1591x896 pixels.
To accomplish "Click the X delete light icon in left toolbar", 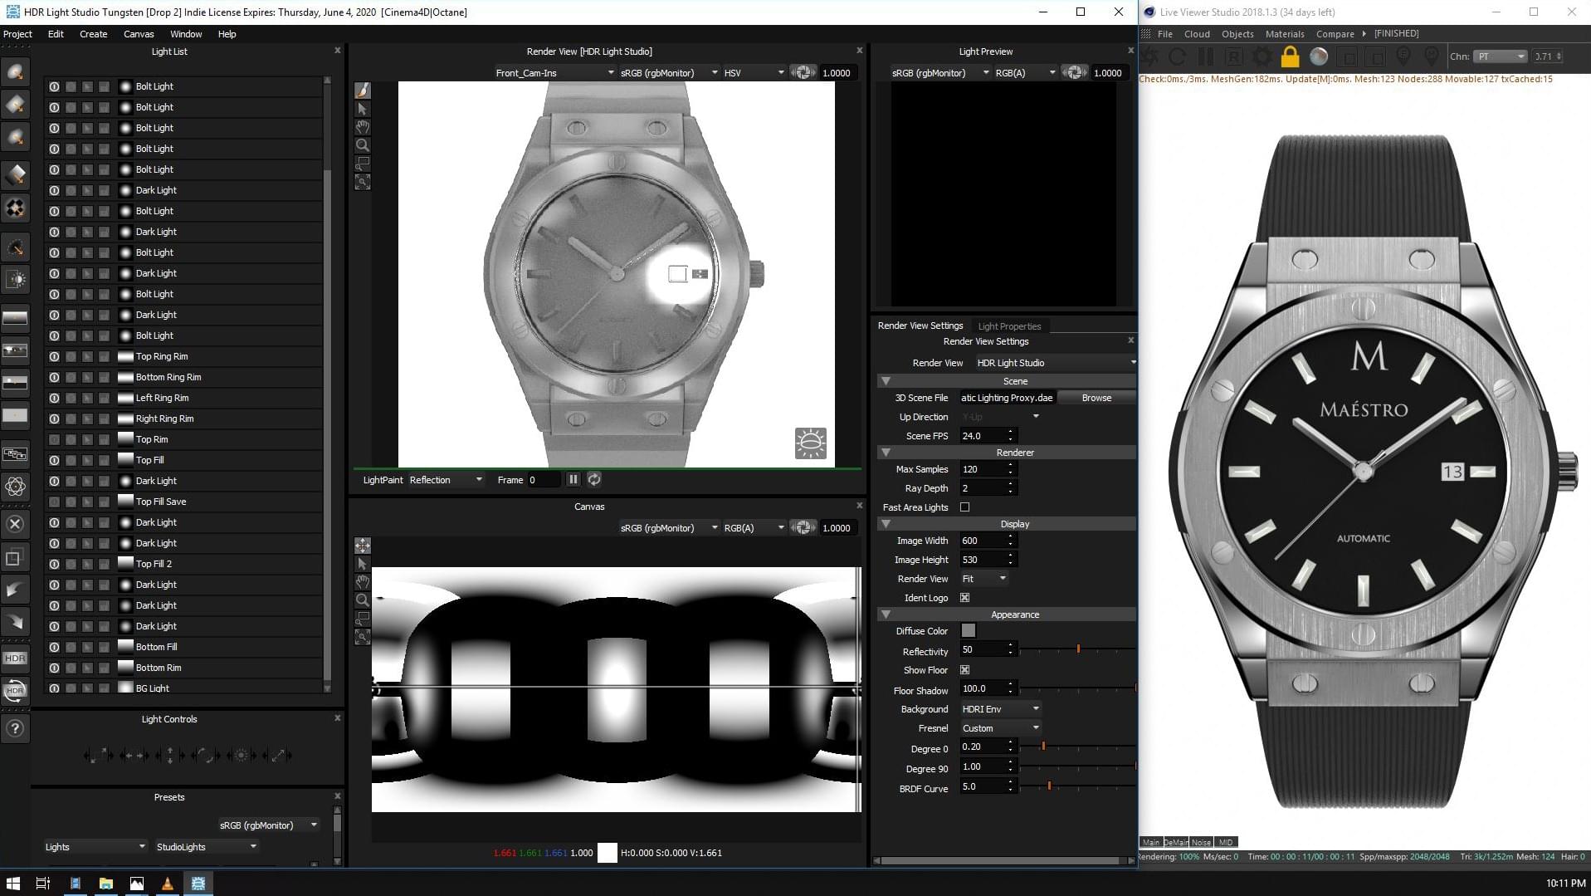I will click(15, 524).
